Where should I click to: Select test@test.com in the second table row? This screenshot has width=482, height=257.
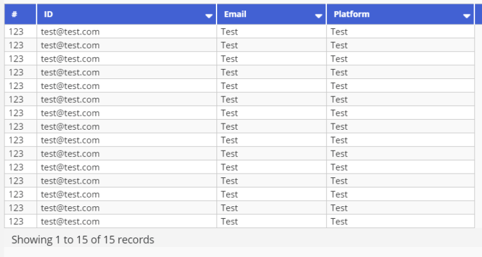point(70,45)
